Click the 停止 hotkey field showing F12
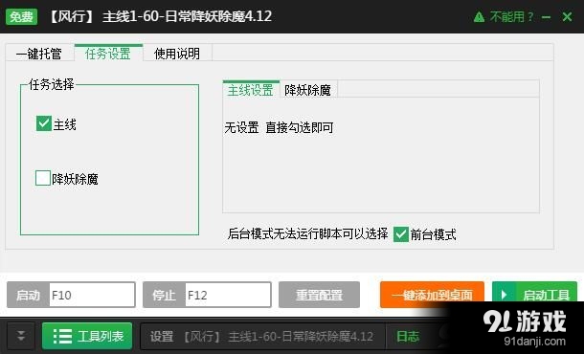 [228, 295]
